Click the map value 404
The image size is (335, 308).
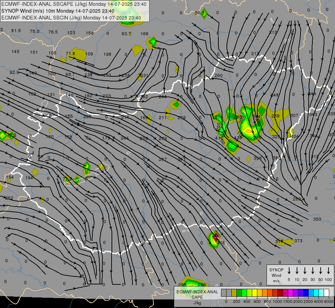[x=294, y=136]
